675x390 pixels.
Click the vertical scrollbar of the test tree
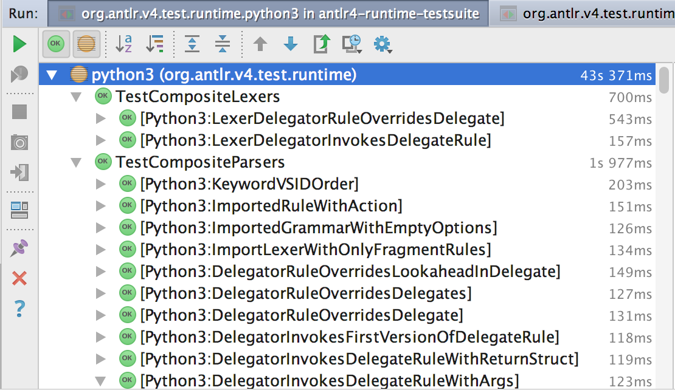point(665,83)
